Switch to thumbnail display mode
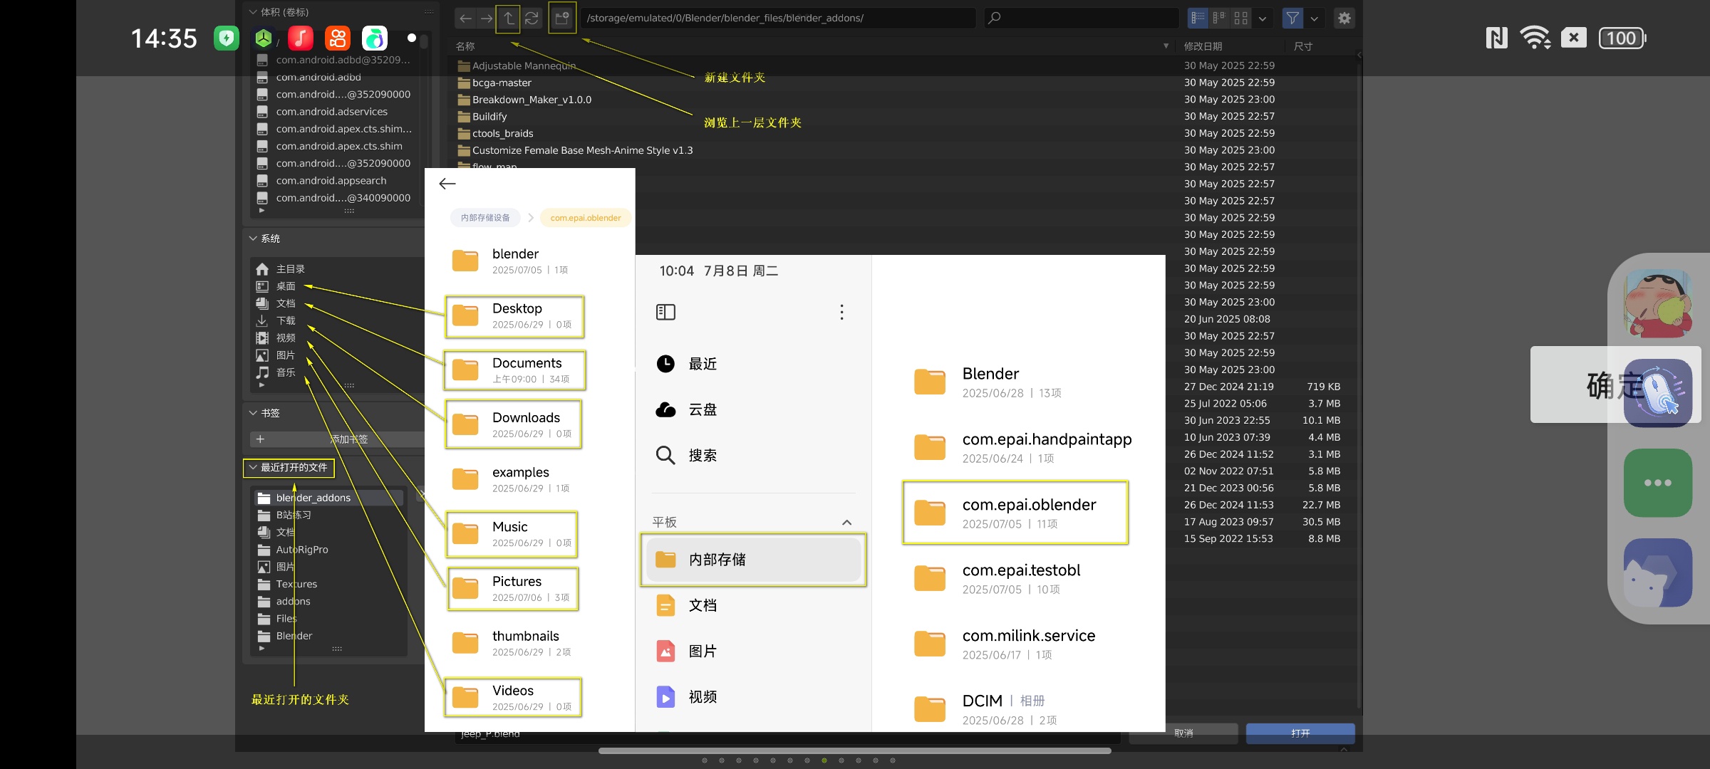1710x769 pixels. tap(1241, 19)
